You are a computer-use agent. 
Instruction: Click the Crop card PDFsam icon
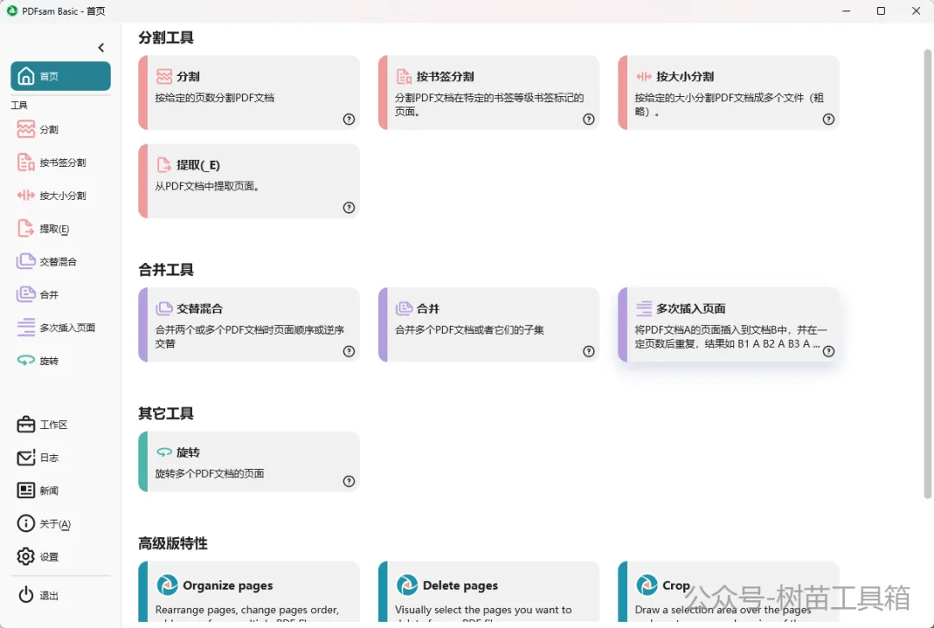click(647, 585)
